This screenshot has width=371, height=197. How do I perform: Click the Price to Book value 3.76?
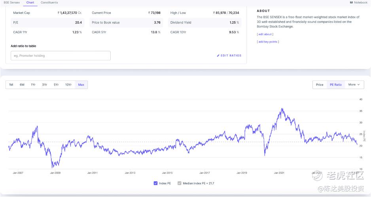pyautogui.click(x=157, y=22)
